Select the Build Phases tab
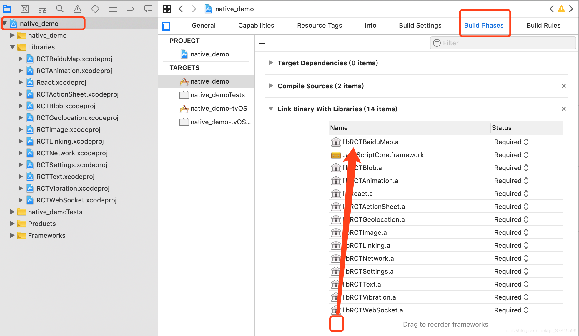Viewport: 579px width, 336px height. pos(484,26)
